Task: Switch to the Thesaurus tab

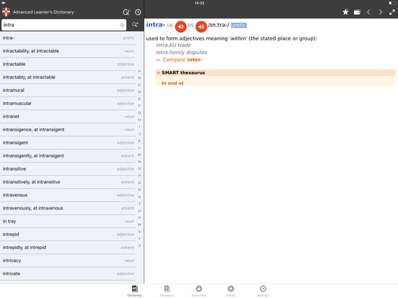Action: point(167,291)
